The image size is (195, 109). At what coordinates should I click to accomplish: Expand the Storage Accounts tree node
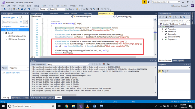6,39
